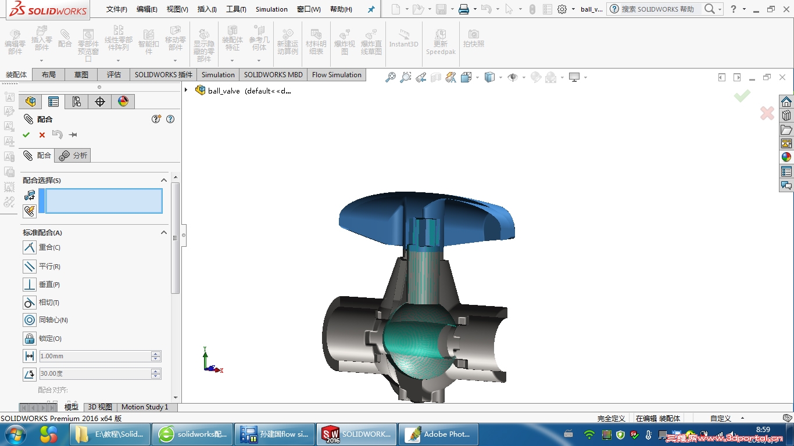Viewport: 794px width, 446px height.
Task: Increase the distance value with spinner up arrow
Action: (156, 354)
